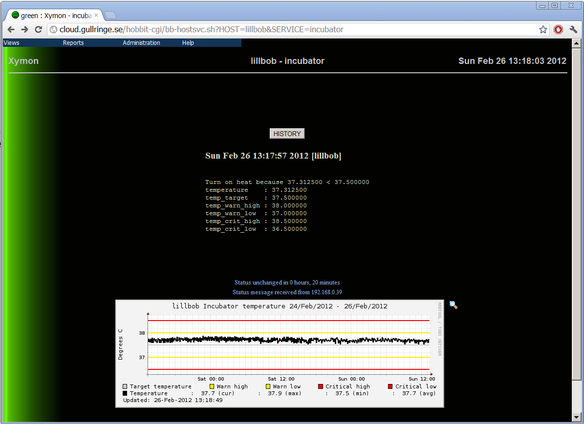Open the Administration menu

142,43
